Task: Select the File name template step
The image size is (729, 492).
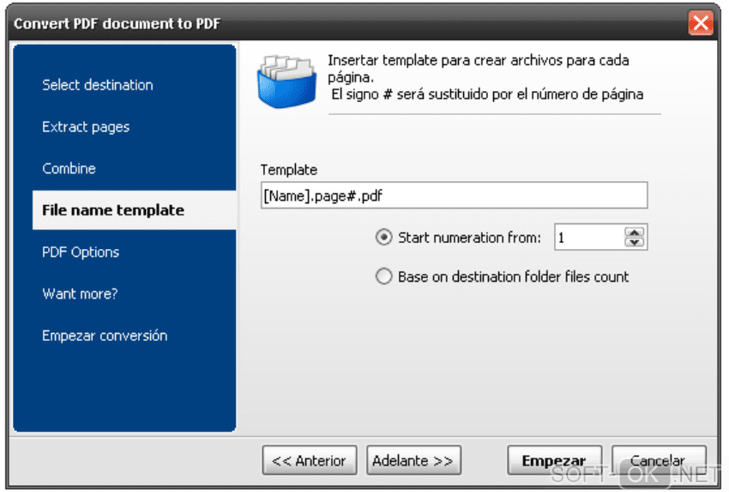Action: click(x=113, y=210)
